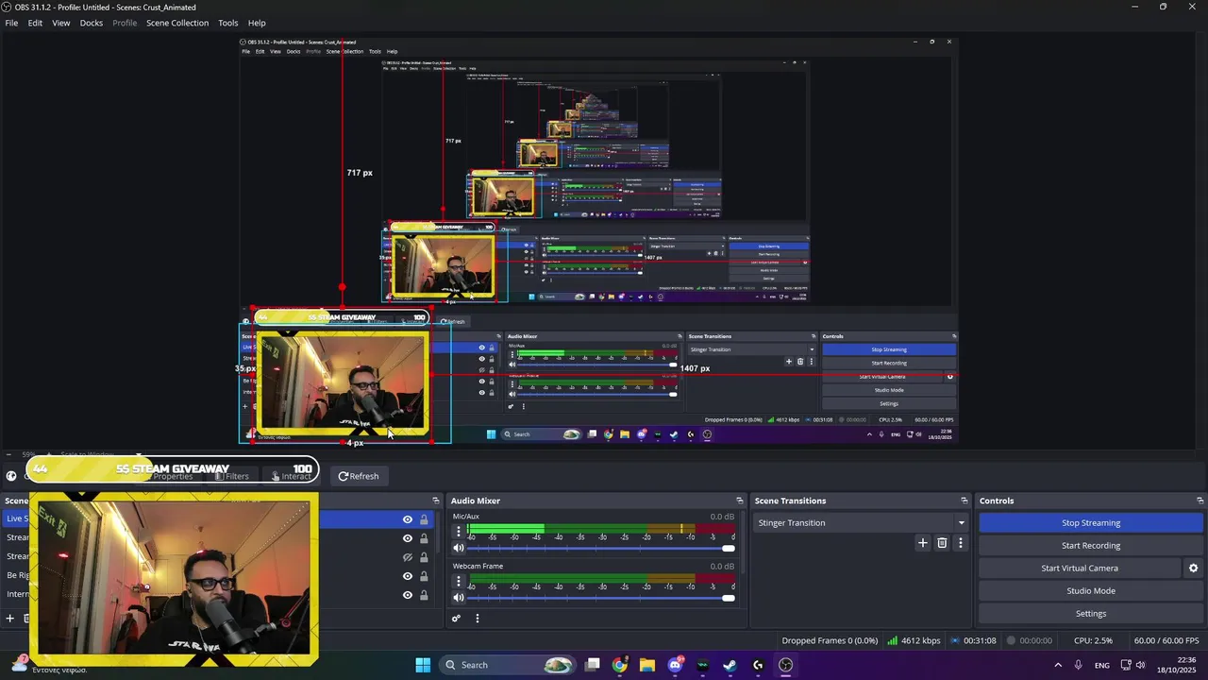Remove transition using trash icon
Screen dimensions: 1208x680
(942, 543)
